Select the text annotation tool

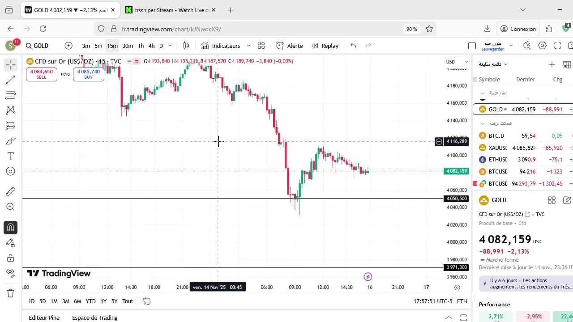point(11,156)
